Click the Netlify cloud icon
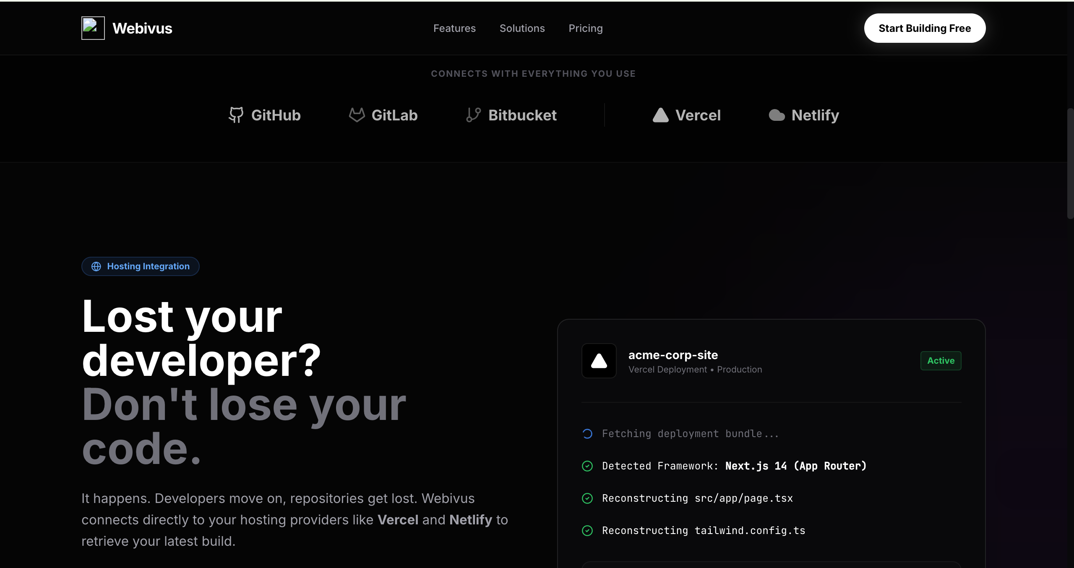Image resolution: width=1074 pixels, height=568 pixels. pyautogui.click(x=777, y=115)
